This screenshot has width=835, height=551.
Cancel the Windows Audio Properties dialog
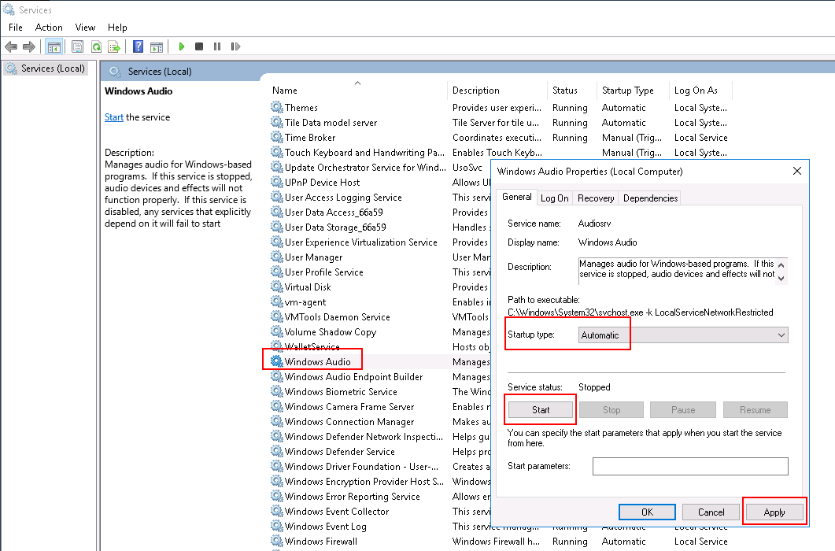(711, 512)
